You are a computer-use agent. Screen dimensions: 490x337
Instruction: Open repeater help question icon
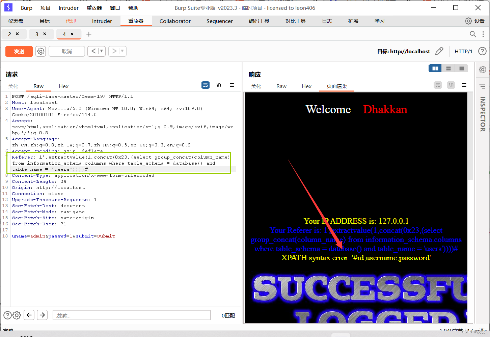pyautogui.click(x=483, y=51)
